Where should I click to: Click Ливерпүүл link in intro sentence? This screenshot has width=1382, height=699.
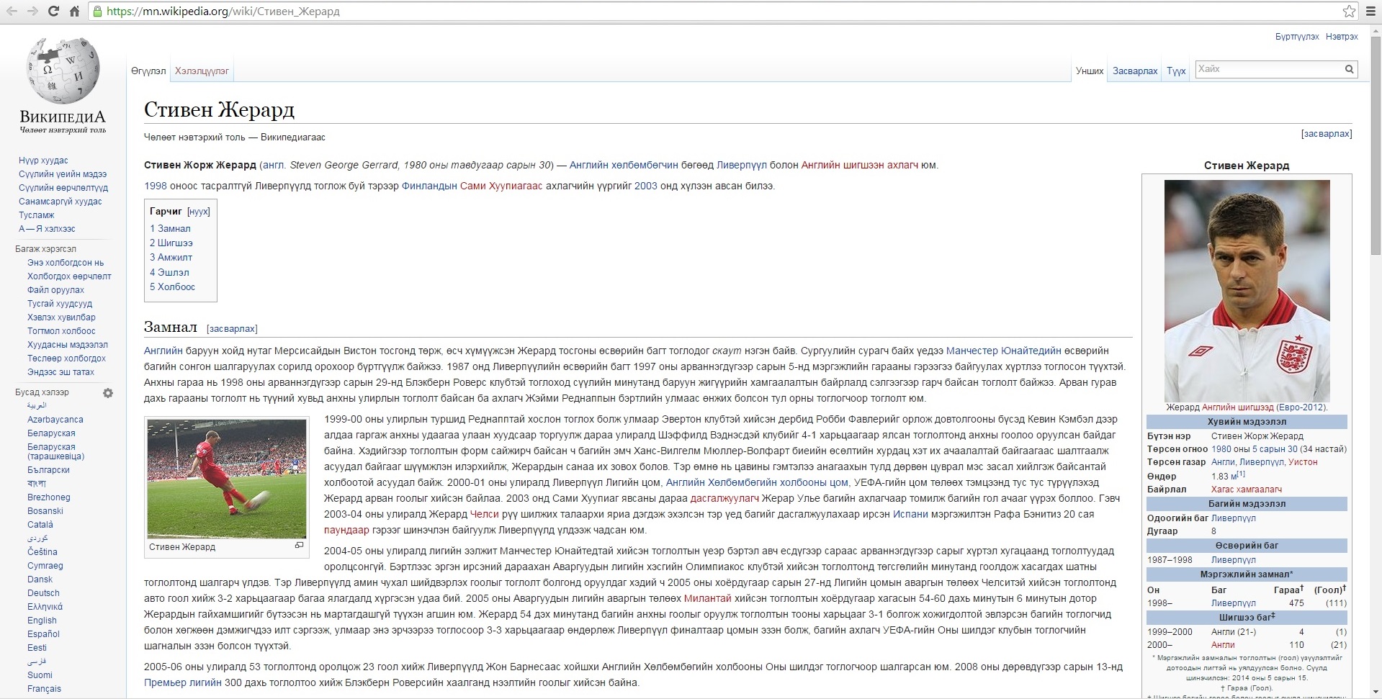[x=741, y=165]
